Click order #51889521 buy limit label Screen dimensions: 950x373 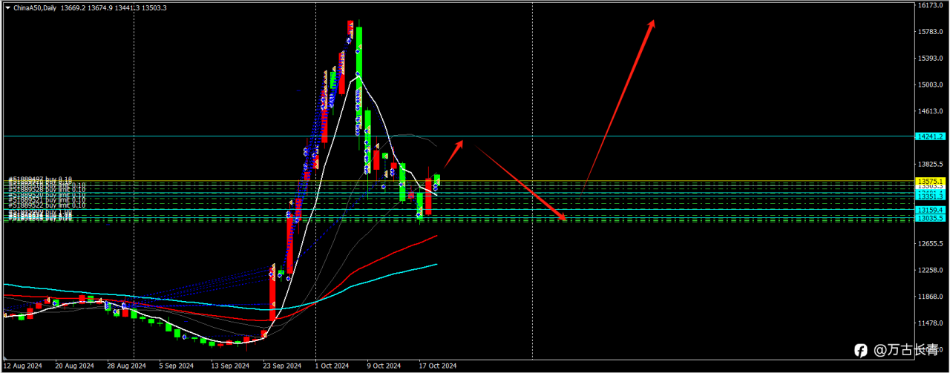47,199
